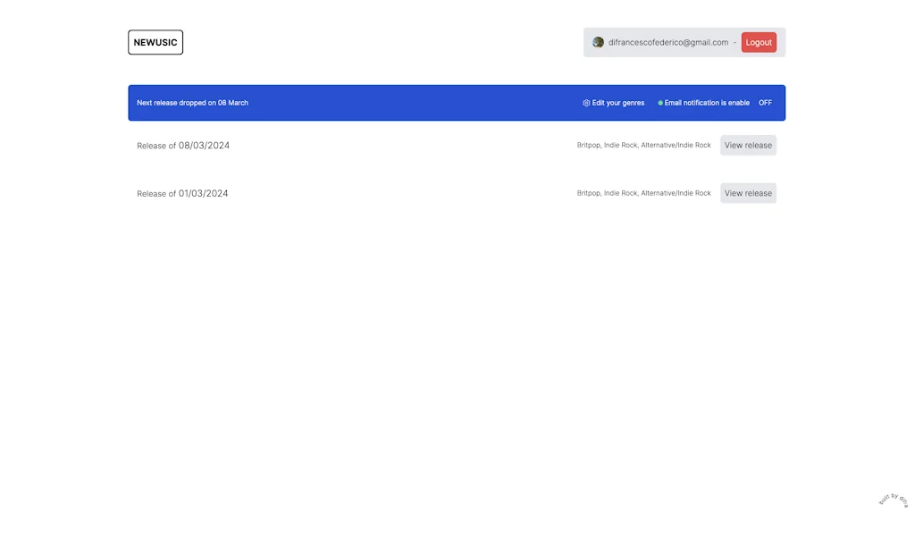Click the Email notification is enable indicator
Screen dimensions: 915x556
[705, 103]
